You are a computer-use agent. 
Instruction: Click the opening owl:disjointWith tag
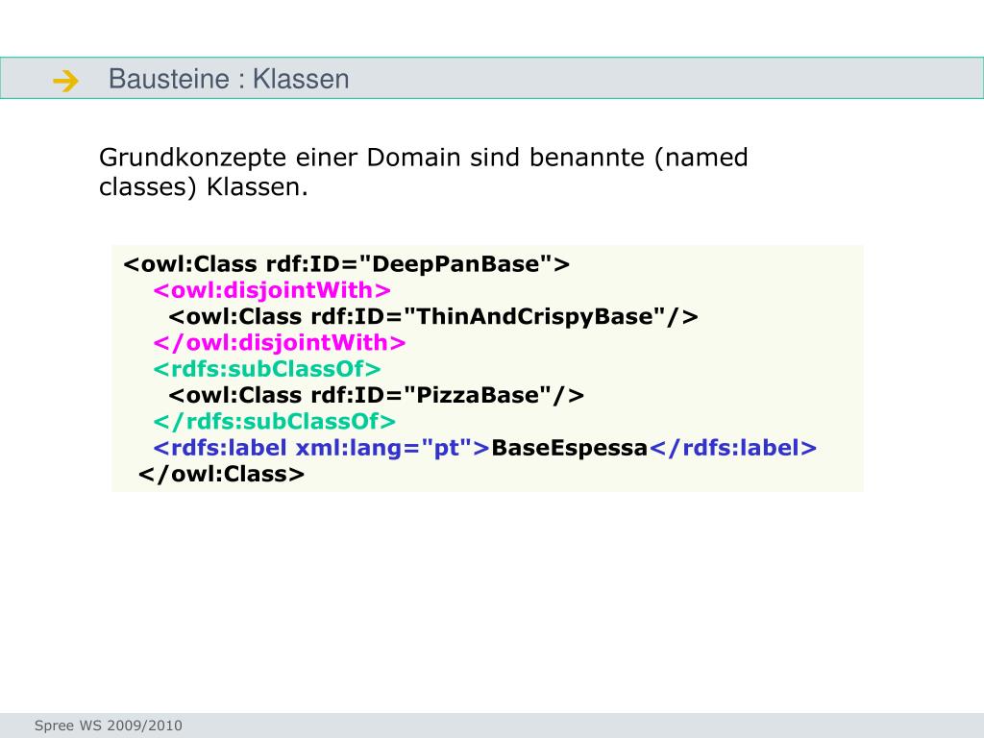coord(272,290)
